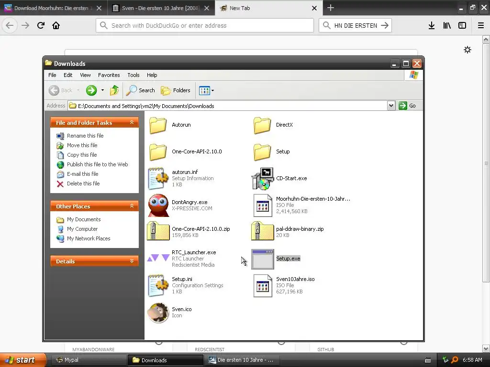The height and width of the screenshot is (367, 490).
Task: Select the pal-ddraw-binary.zip archive icon
Action: (x=263, y=231)
